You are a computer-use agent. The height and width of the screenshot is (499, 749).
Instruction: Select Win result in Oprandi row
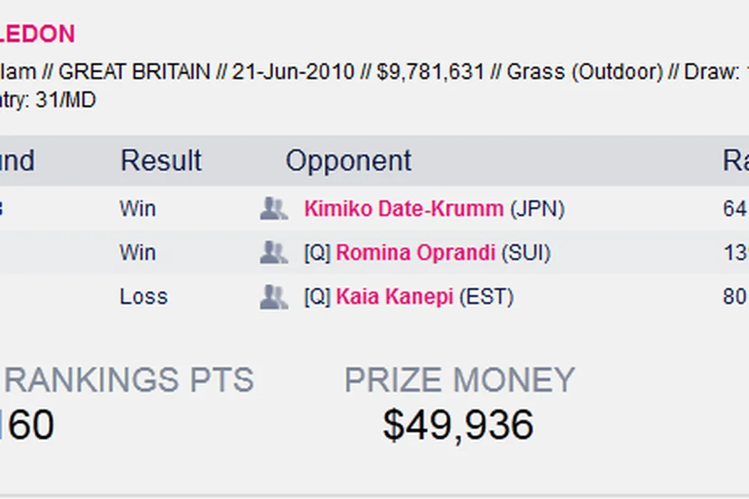[x=138, y=253]
